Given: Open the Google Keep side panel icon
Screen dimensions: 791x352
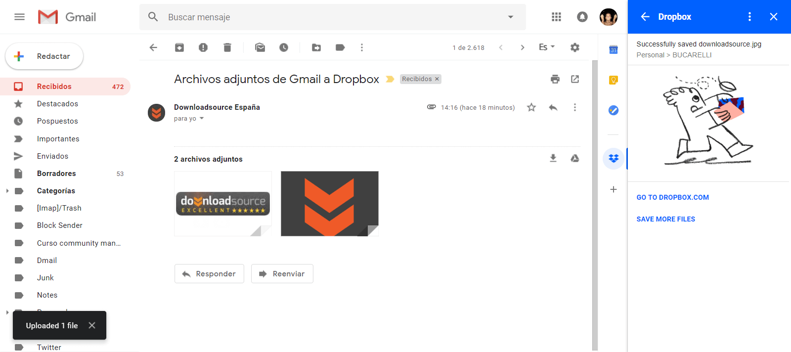Looking at the screenshot, I should 614,80.
